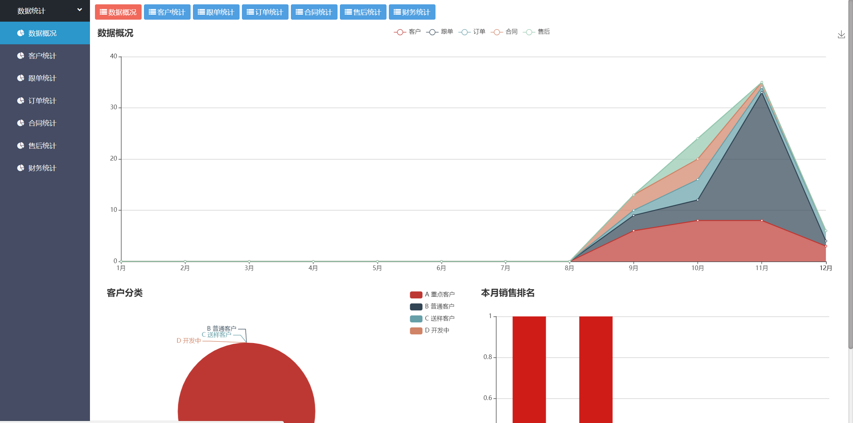Click pie icon beside sidebar 跟单统计
Screen dimensions: 853x423
pos(21,78)
